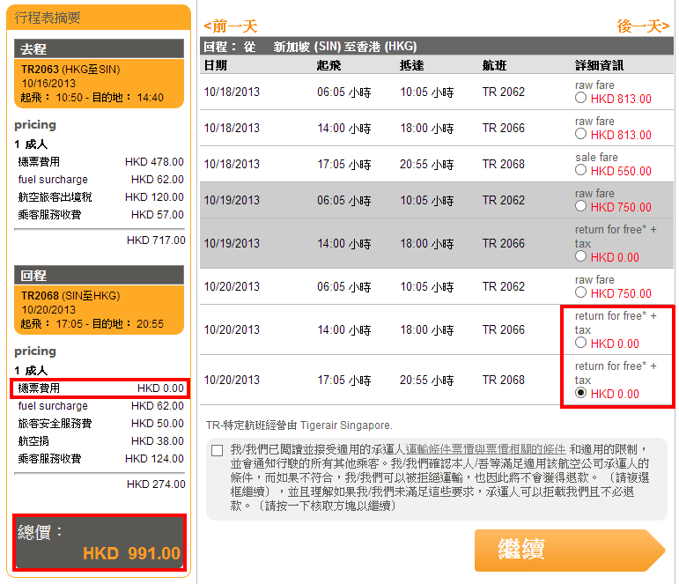Click the 總價 HKD 991.00 total box
Viewport: 679px width, 584px height.
(99, 543)
